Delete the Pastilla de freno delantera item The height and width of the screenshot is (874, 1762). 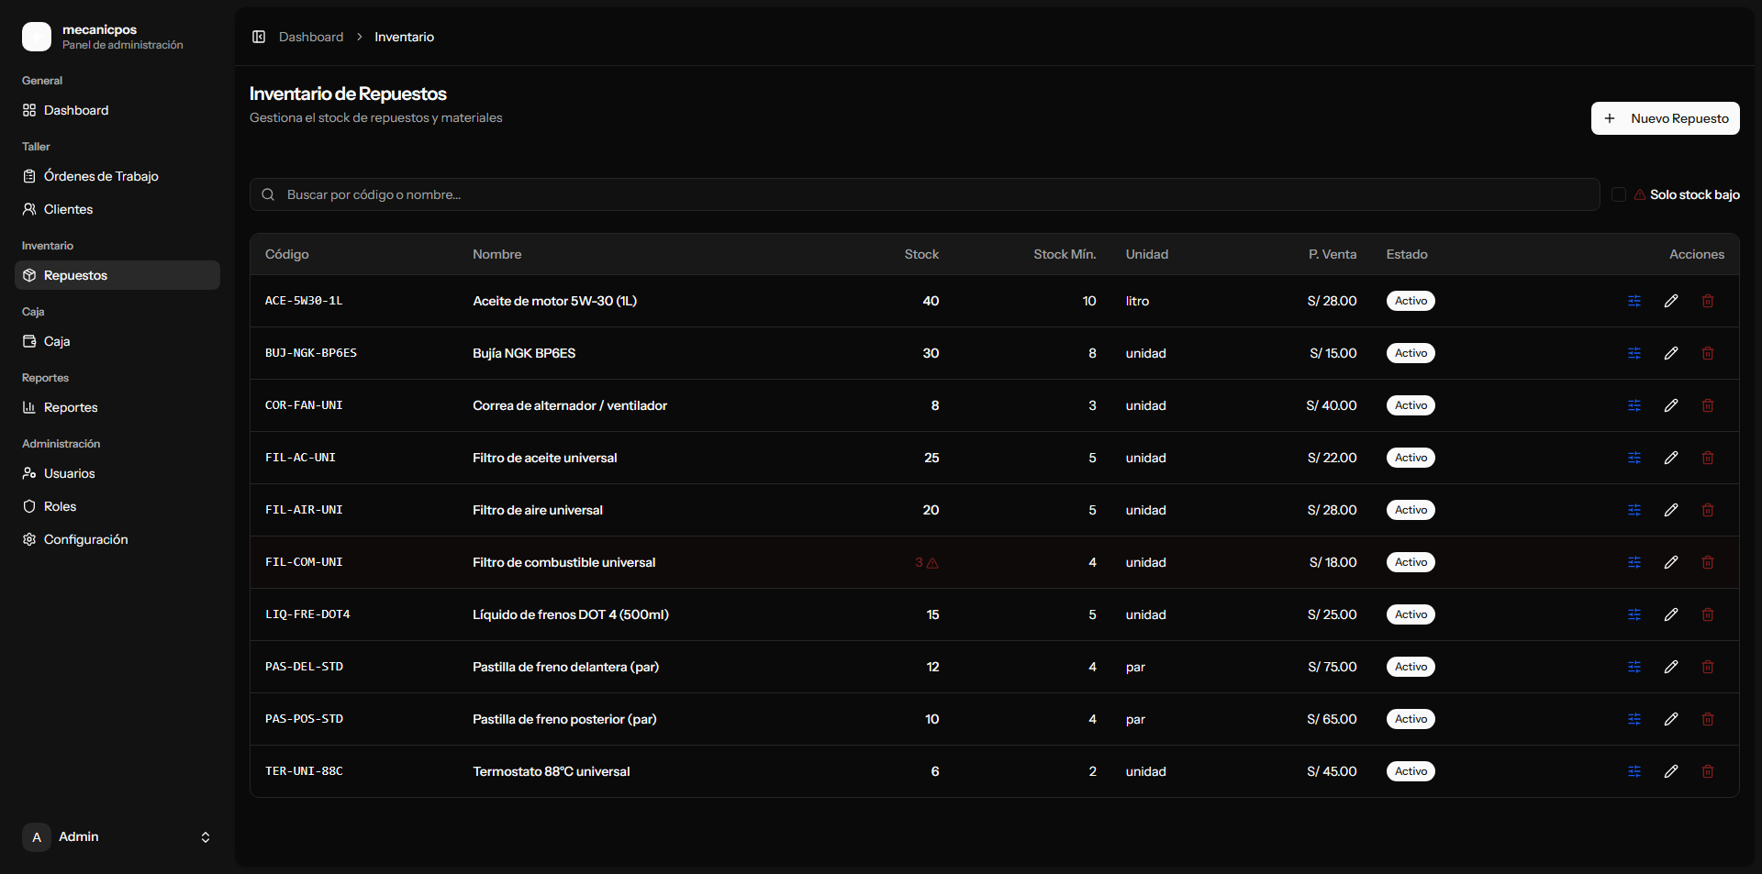1708,667
